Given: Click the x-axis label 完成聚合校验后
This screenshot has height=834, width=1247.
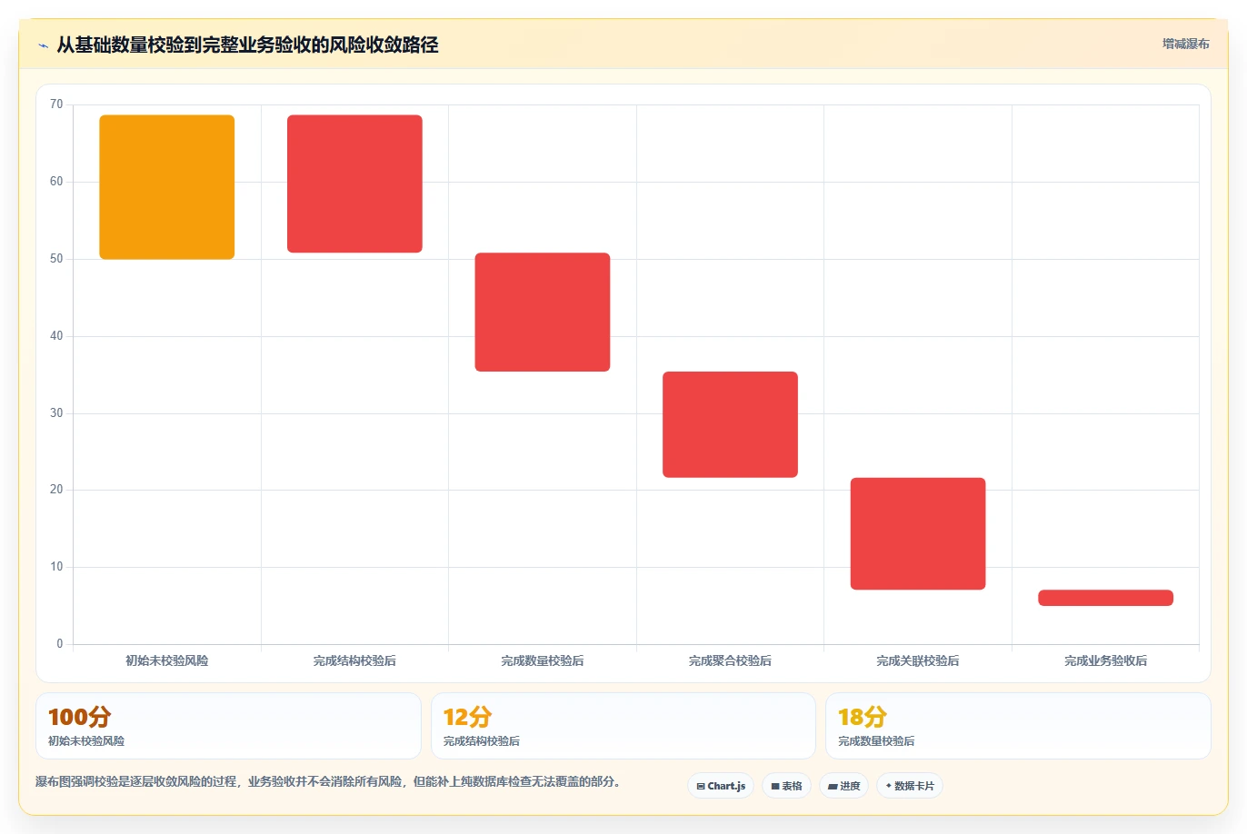Looking at the screenshot, I should (730, 661).
